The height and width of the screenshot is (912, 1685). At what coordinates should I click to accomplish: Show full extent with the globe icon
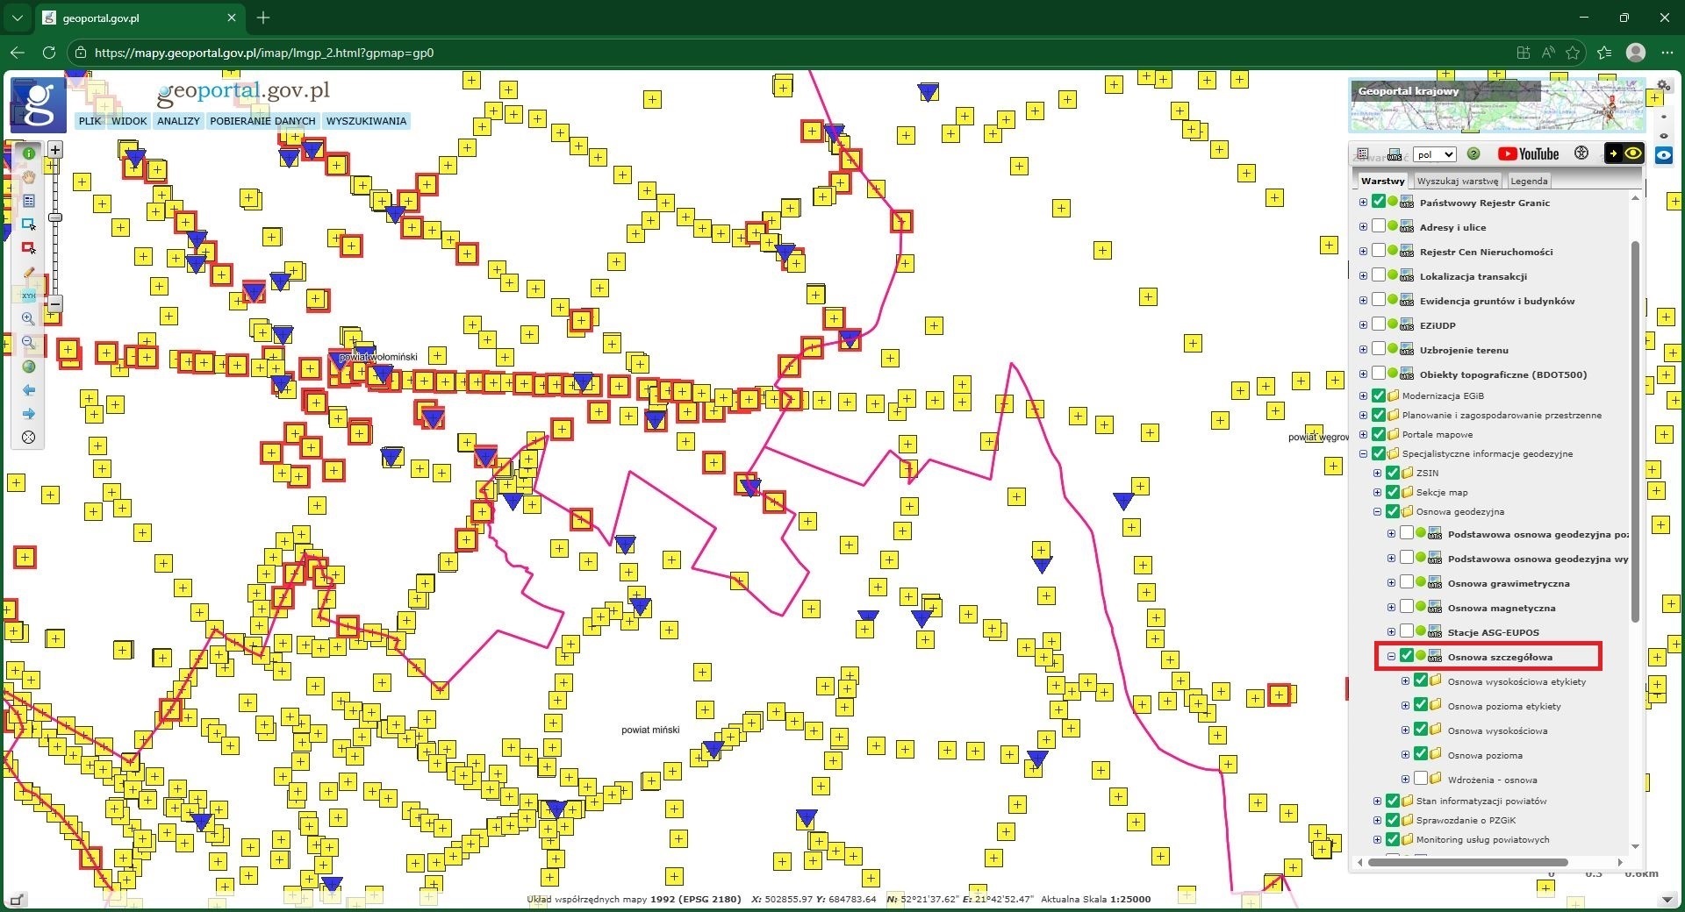coord(28,367)
